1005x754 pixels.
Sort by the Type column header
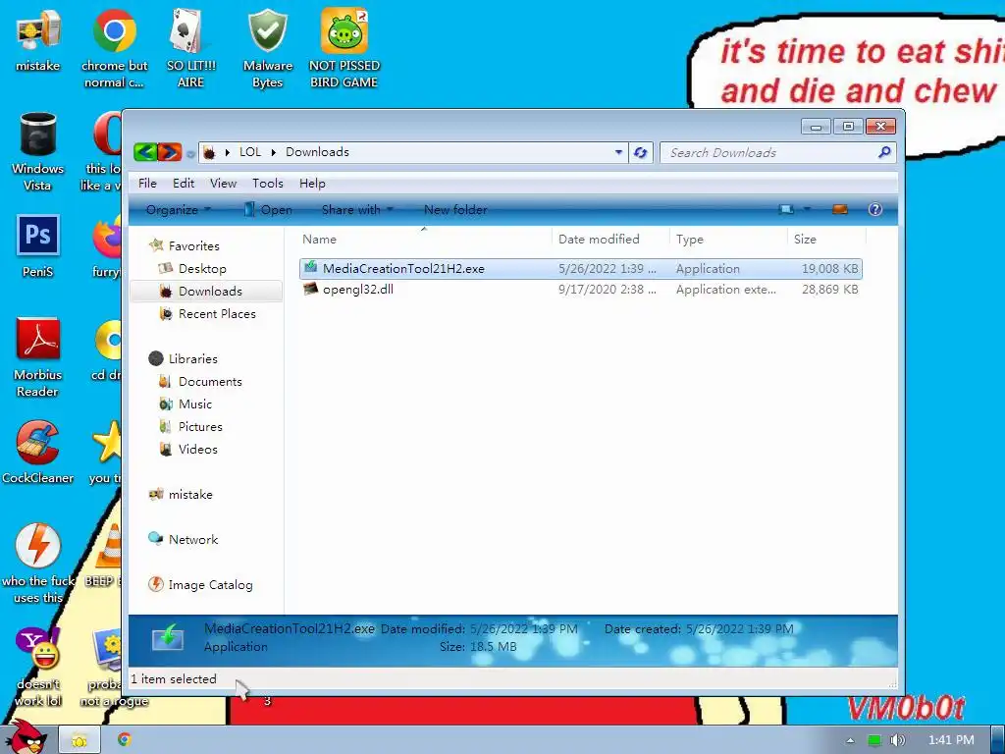pos(728,240)
